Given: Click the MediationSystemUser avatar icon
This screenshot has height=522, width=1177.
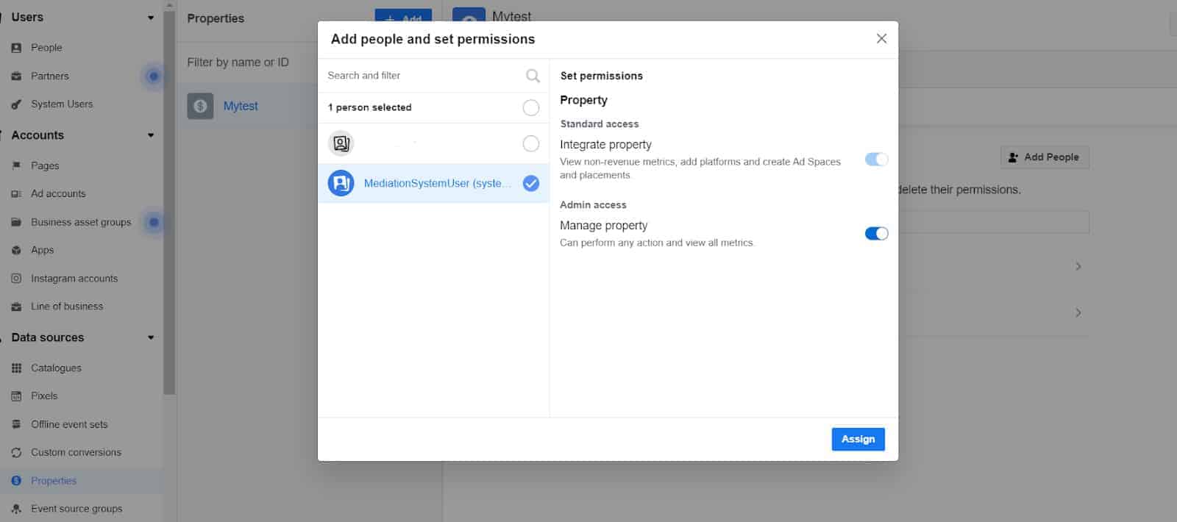Looking at the screenshot, I should [x=341, y=183].
